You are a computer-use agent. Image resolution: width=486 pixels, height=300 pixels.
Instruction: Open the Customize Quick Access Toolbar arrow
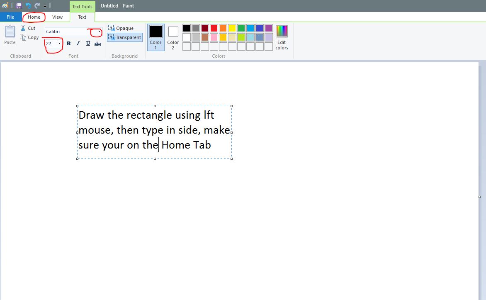[x=45, y=6]
